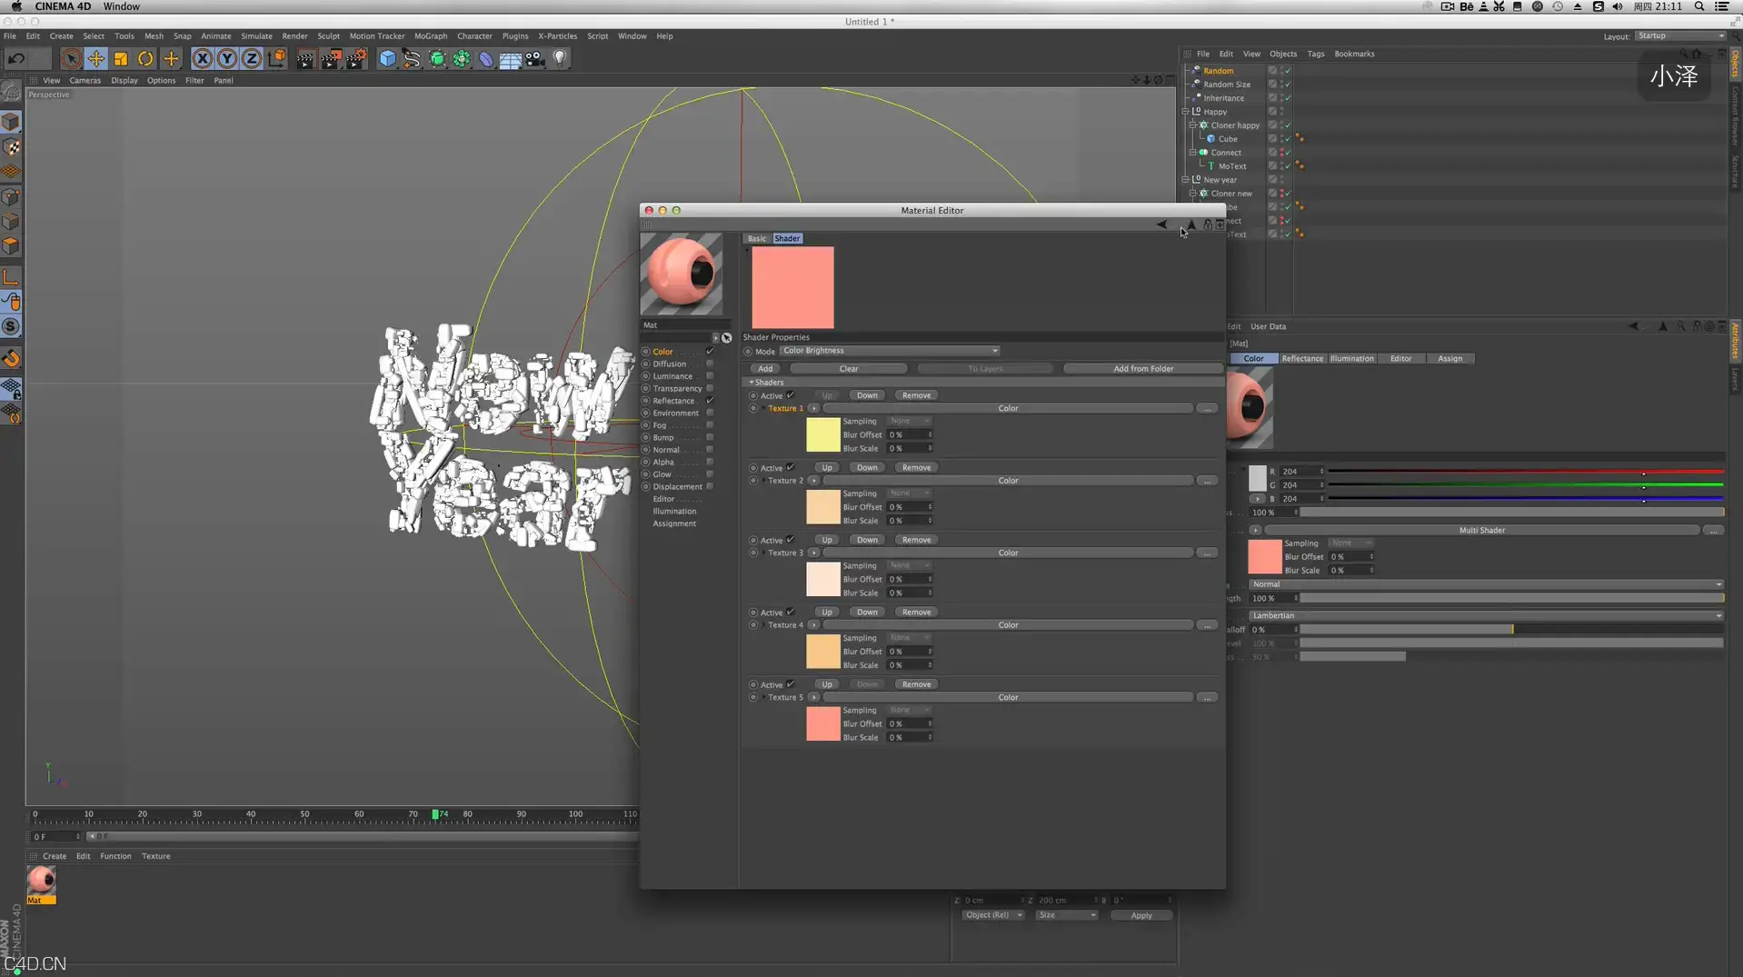
Task: Toggle the X axis lock icon
Action: 202,59
